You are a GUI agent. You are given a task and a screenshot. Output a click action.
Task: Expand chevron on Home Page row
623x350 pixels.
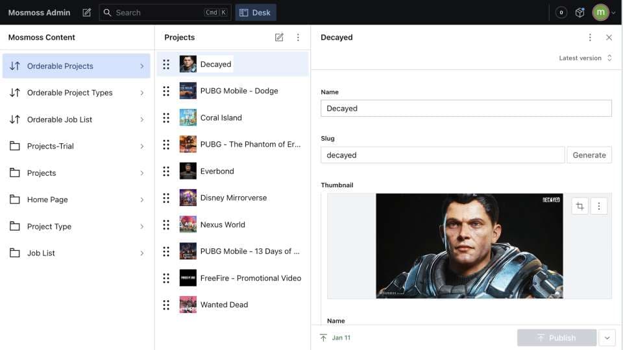click(142, 200)
